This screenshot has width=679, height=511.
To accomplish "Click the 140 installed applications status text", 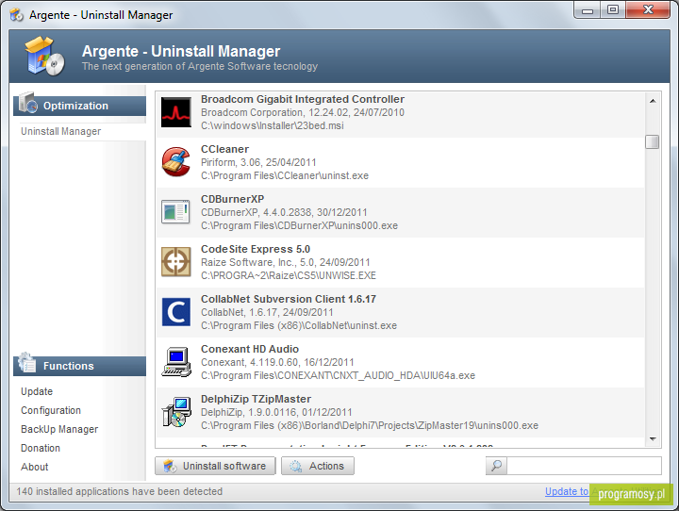I will tap(119, 491).
